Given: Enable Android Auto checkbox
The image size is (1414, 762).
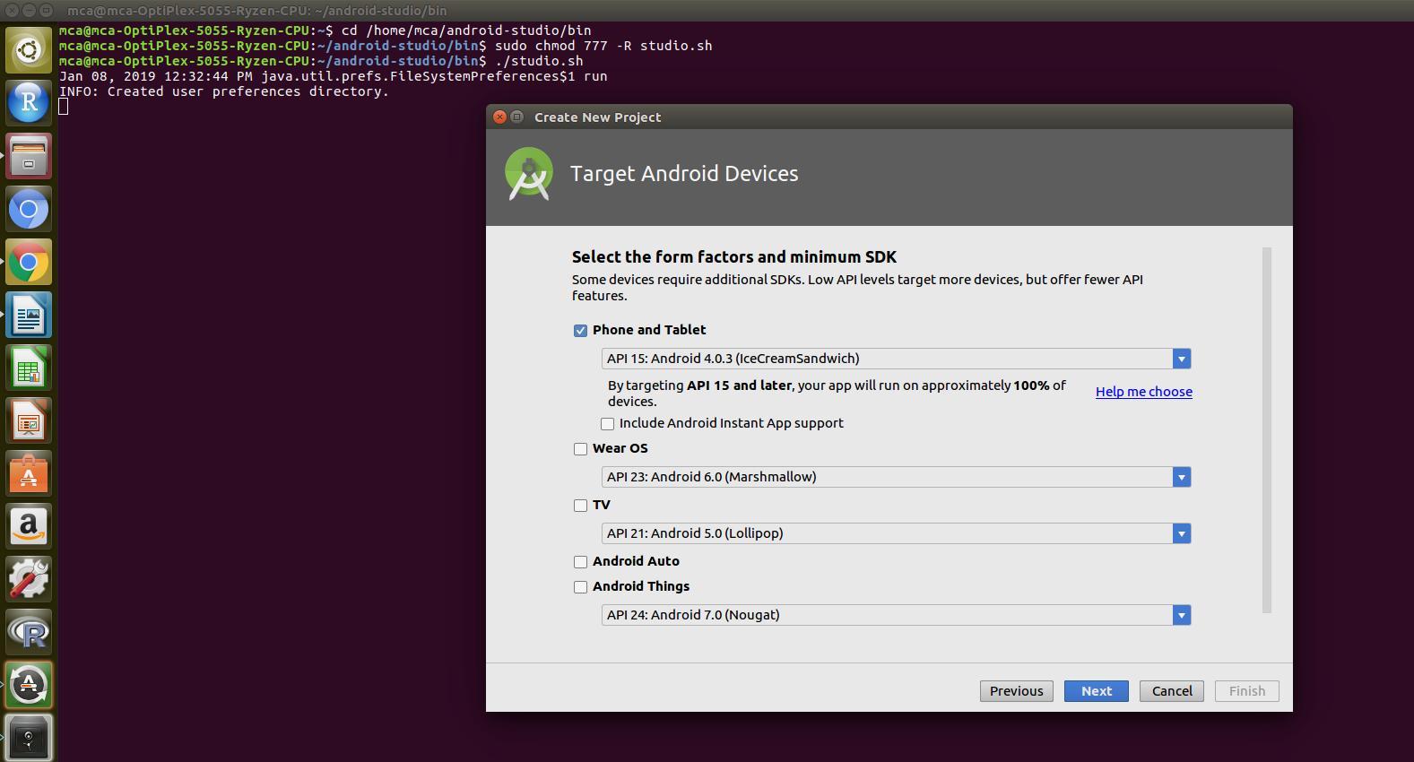Looking at the screenshot, I should [580, 562].
